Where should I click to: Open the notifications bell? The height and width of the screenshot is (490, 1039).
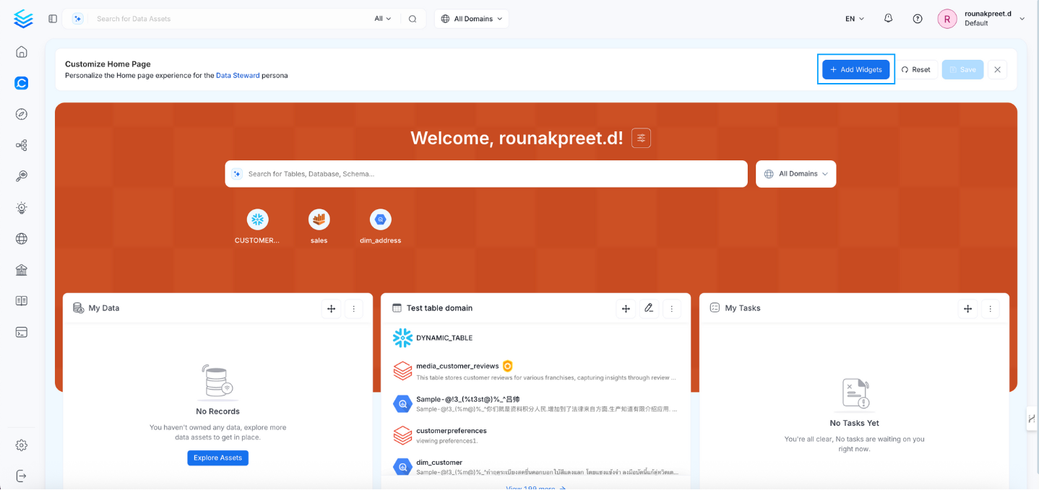tap(888, 18)
